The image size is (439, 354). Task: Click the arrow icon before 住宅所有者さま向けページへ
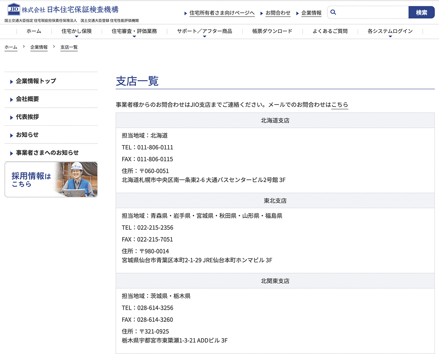pyautogui.click(x=186, y=13)
